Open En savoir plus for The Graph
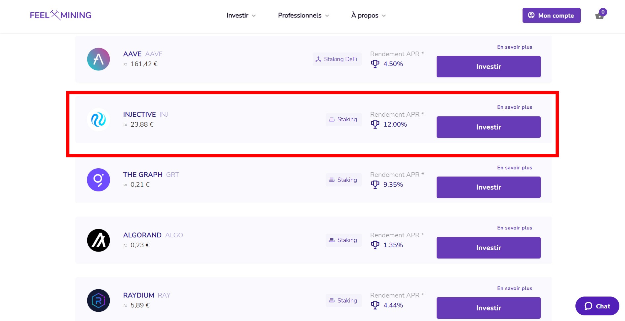 tap(514, 168)
